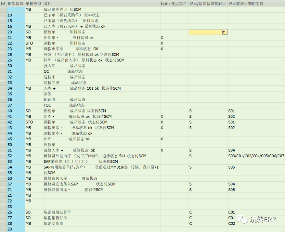Screen dimensions: 285x232
Task: Open the search help button in the highlighted cell
Action: click(x=225, y=32)
